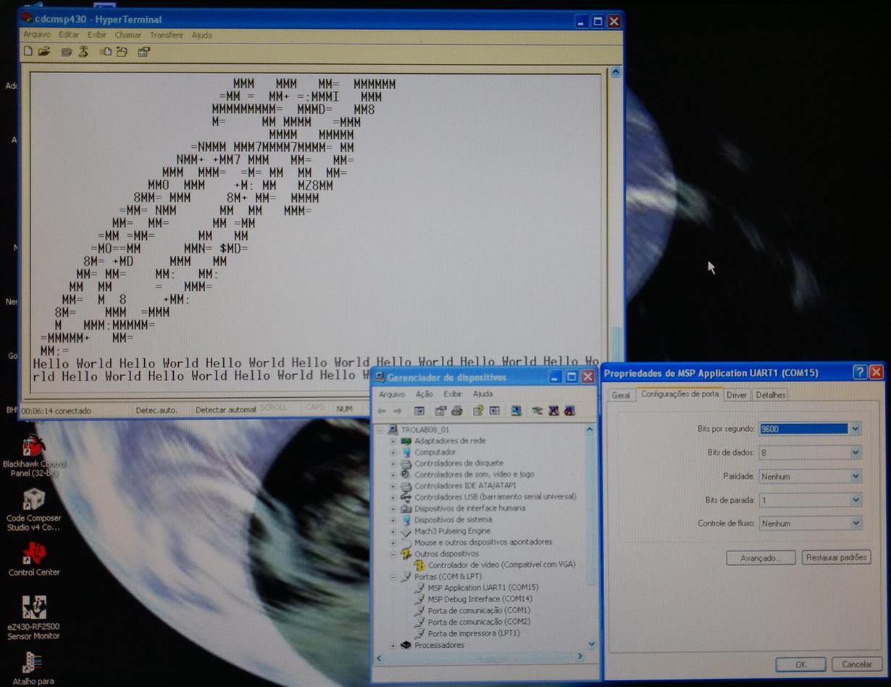Select Mach3 Pulseing Engine entry
This screenshot has height=687, width=891.
pyautogui.click(x=453, y=531)
